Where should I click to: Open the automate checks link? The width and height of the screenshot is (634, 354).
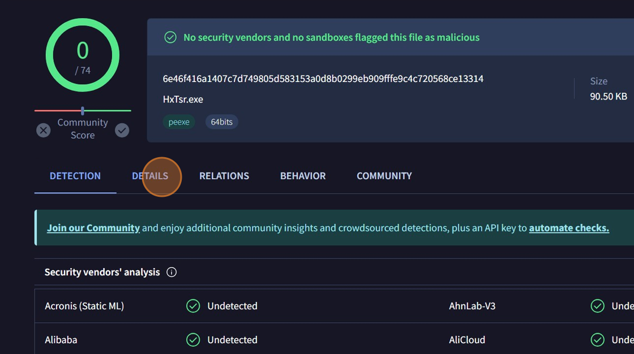(x=569, y=228)
